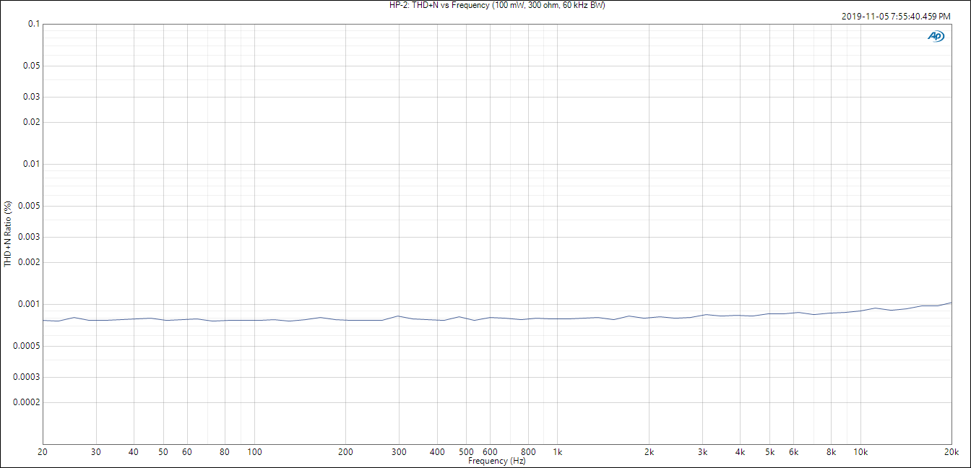Click the 3k x-axis label
971x468 pixels.
702,452
